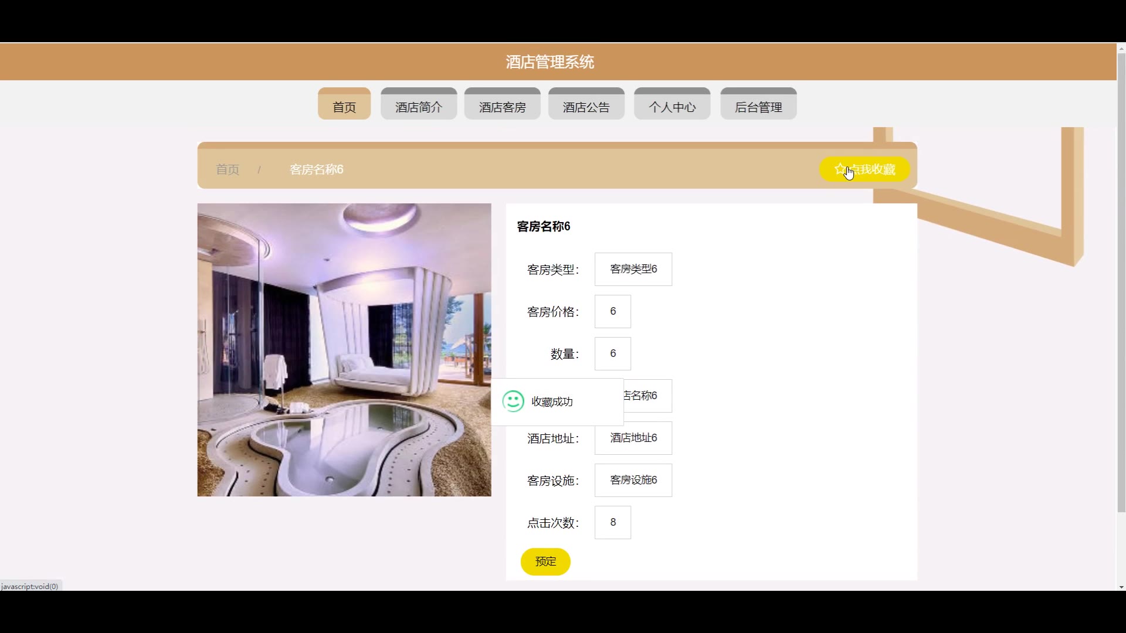Click the smiley icon in success toast
This screenshot has width=1126, height=633.
tap(513, 401)
